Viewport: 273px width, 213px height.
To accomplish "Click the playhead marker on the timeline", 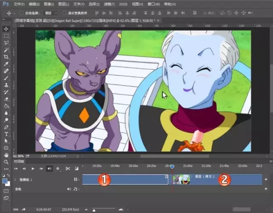I will pyautogui.click(x=172, y=167).
